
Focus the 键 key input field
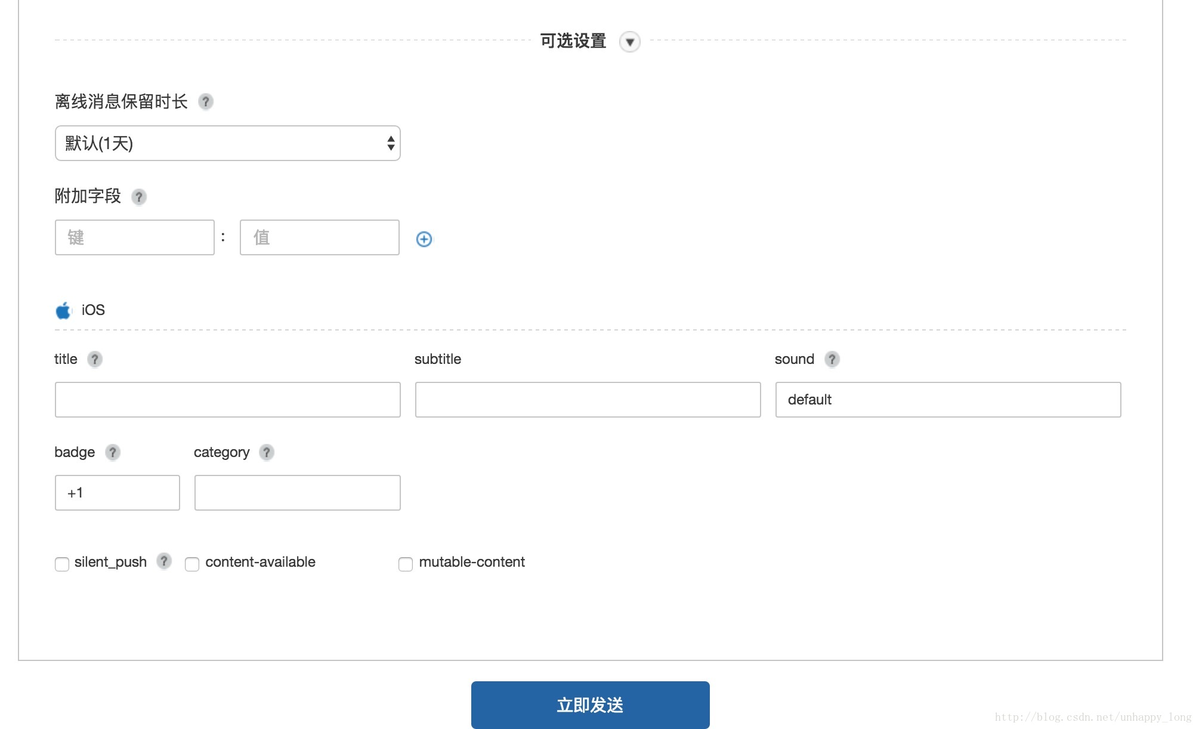(135, 237)
